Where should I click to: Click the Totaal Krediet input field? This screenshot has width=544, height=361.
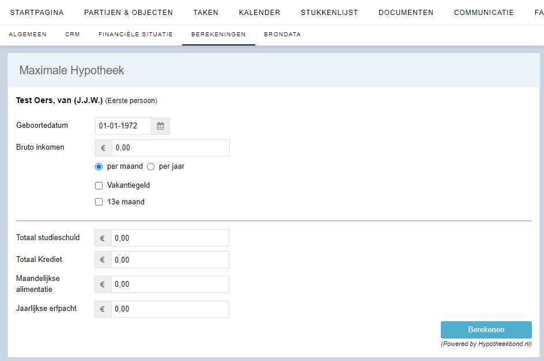(x=169, y=260)
